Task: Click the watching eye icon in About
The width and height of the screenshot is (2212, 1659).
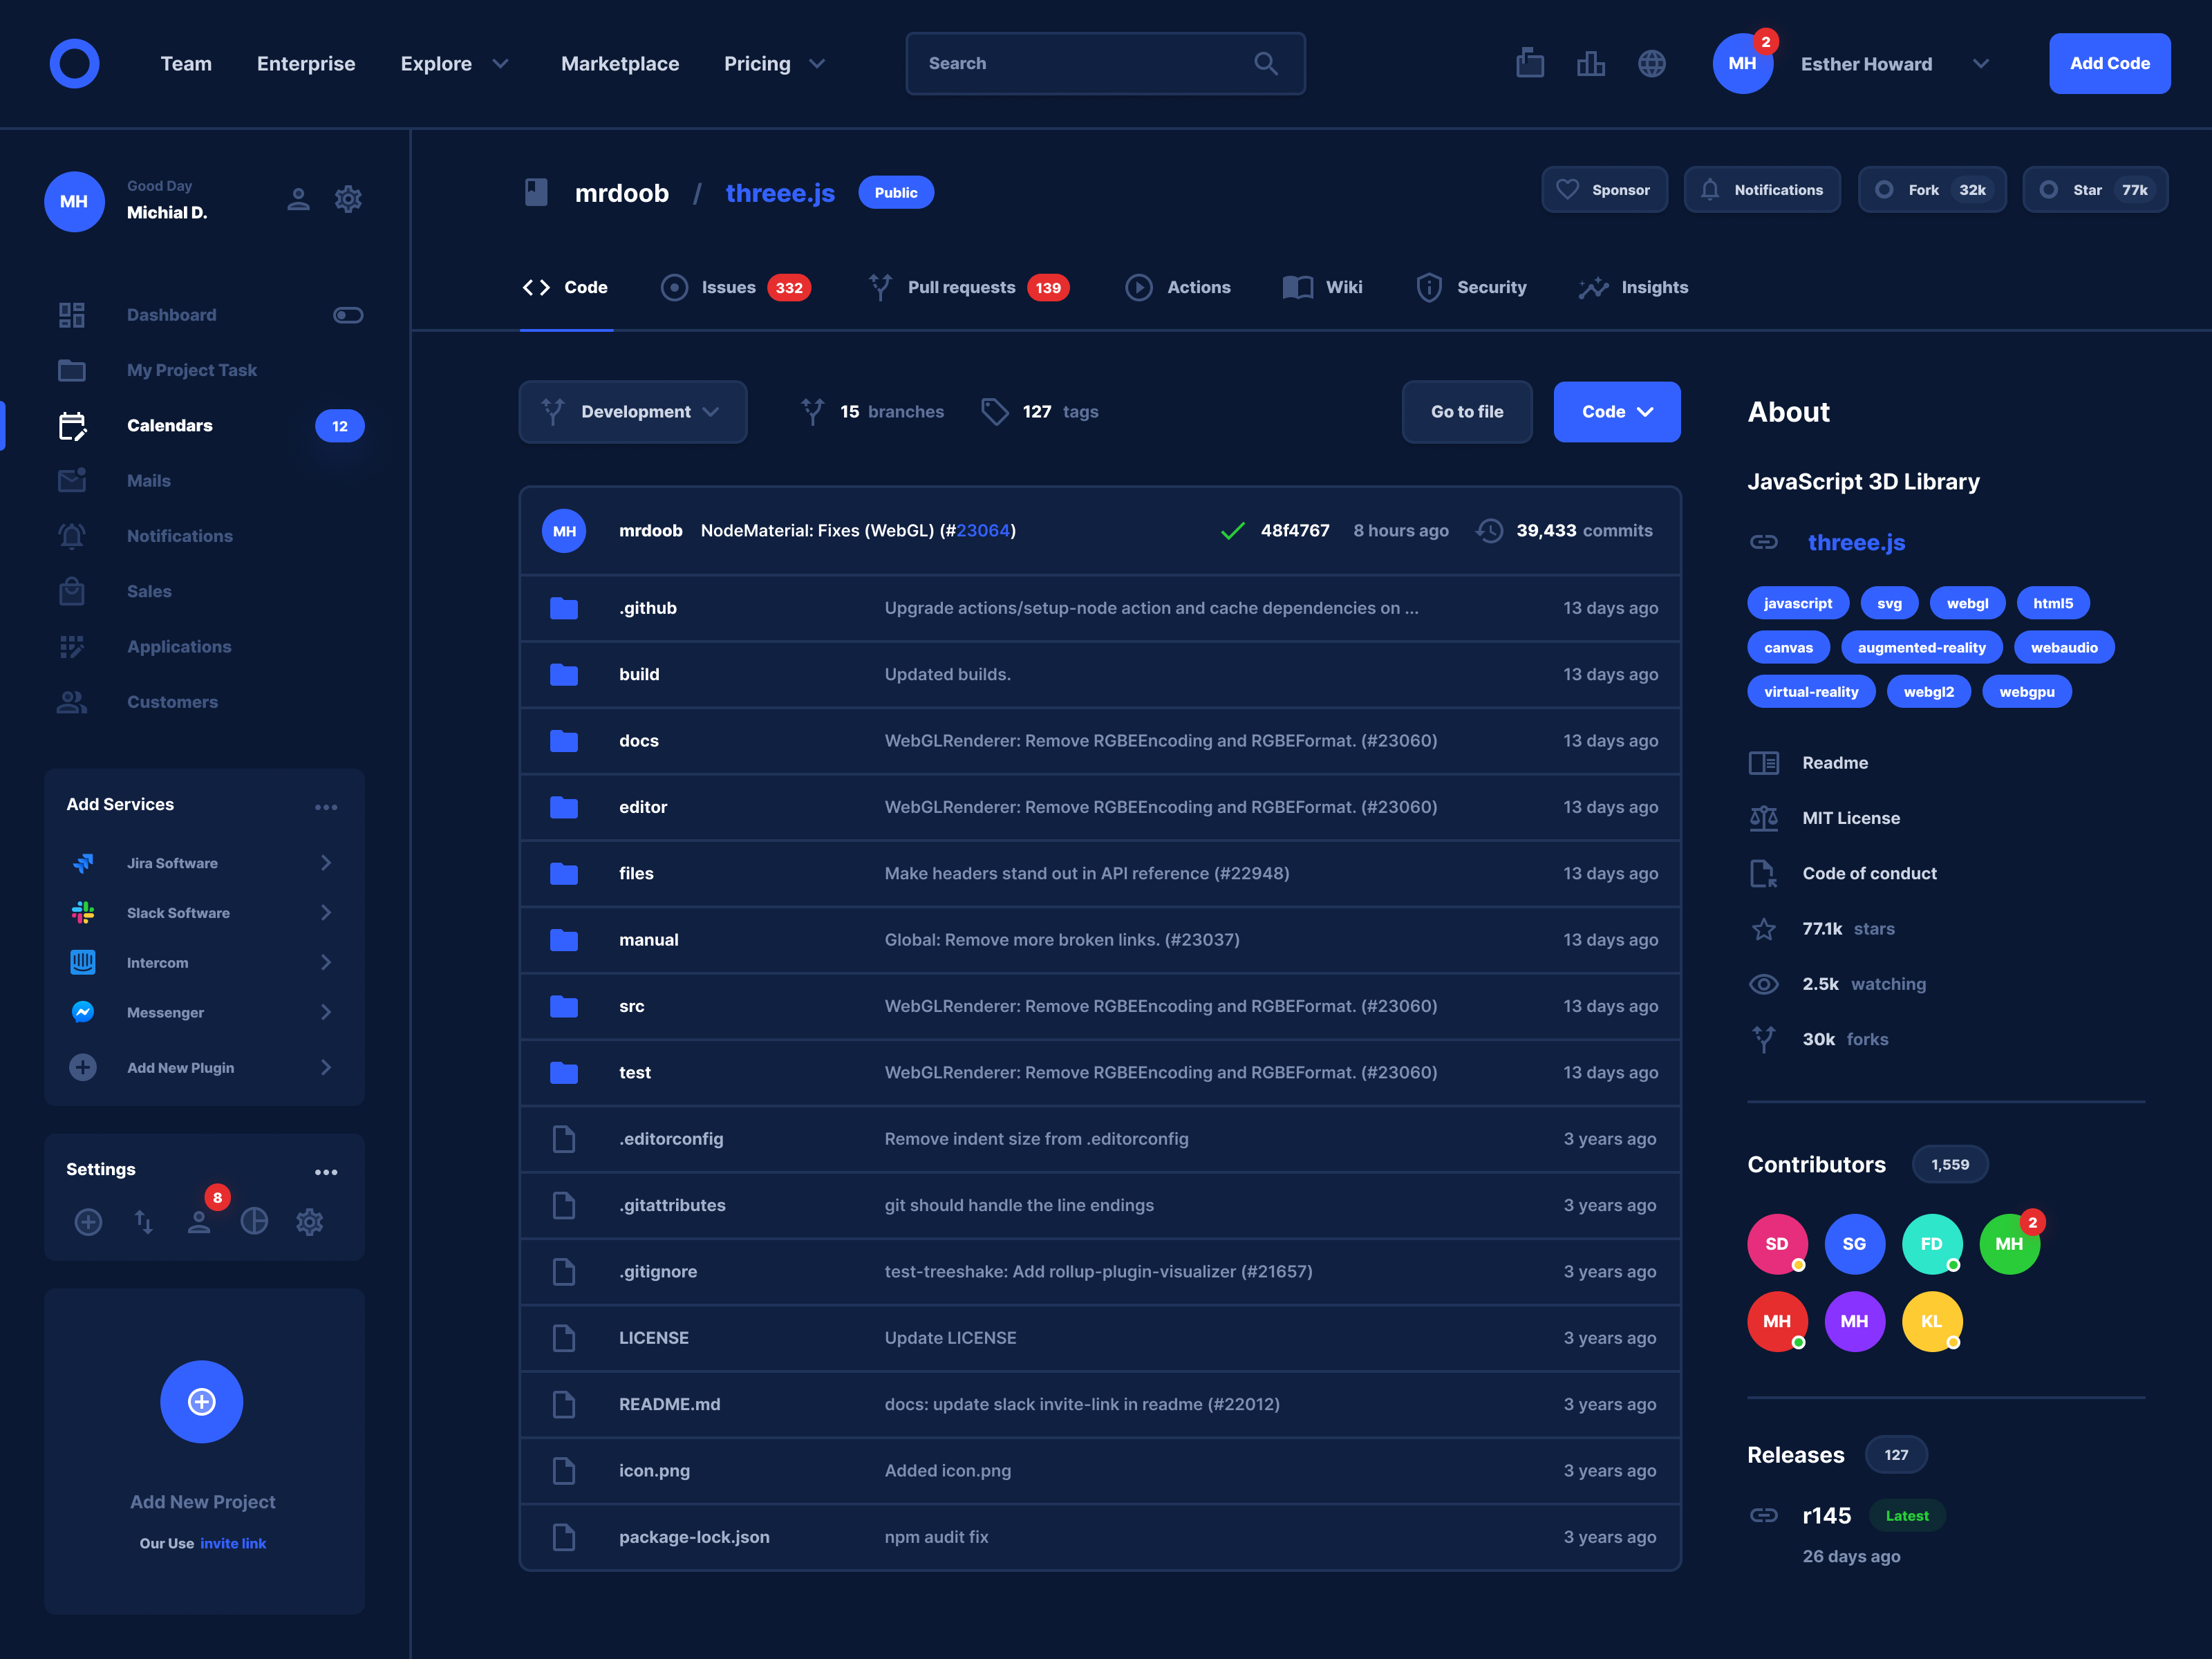Action: point(1763,984)
